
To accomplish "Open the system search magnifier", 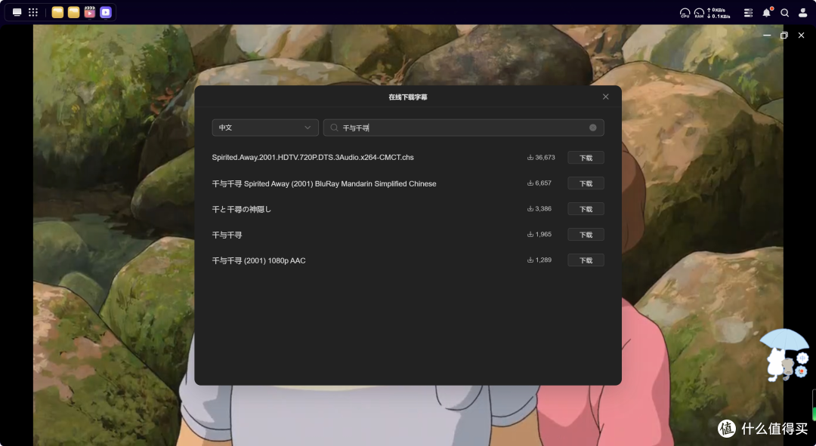I will coord(785,13).
